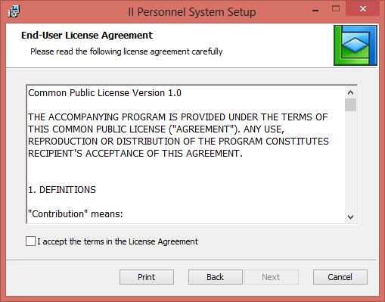Click the empty scrollbar track below the thumb
The height and width of the screenshot is (302, 385).
click(x=350, y=161)
